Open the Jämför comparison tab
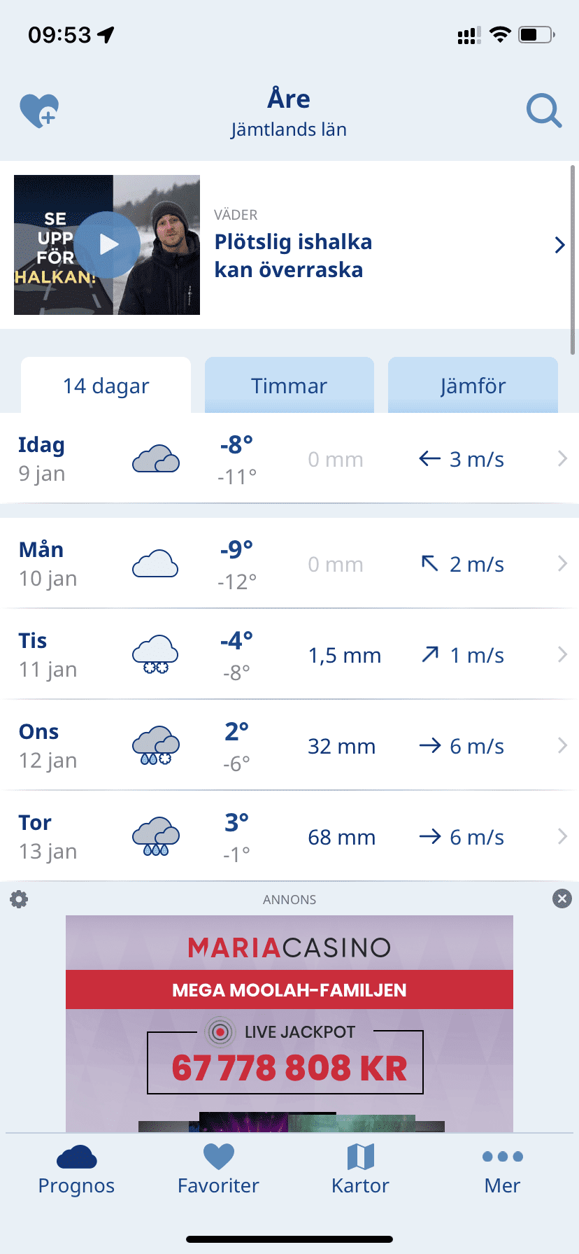579x1254 pixels. (473, 386)
